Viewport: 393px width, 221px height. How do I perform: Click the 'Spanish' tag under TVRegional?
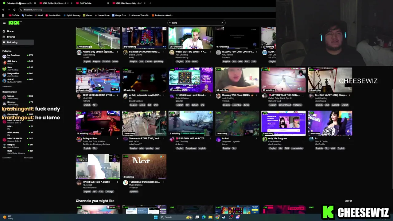[x=134, y=192]
